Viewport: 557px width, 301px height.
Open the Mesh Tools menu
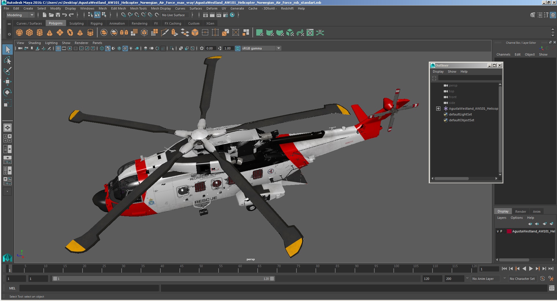pyautogui.click(x=138, y=8)
